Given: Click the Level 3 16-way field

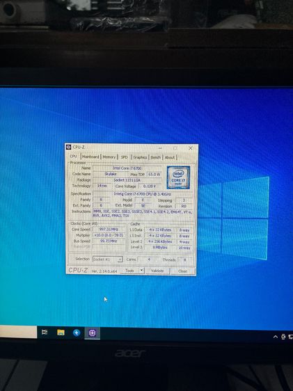Looking at the screenshot, I should click(x=184, y=248).
